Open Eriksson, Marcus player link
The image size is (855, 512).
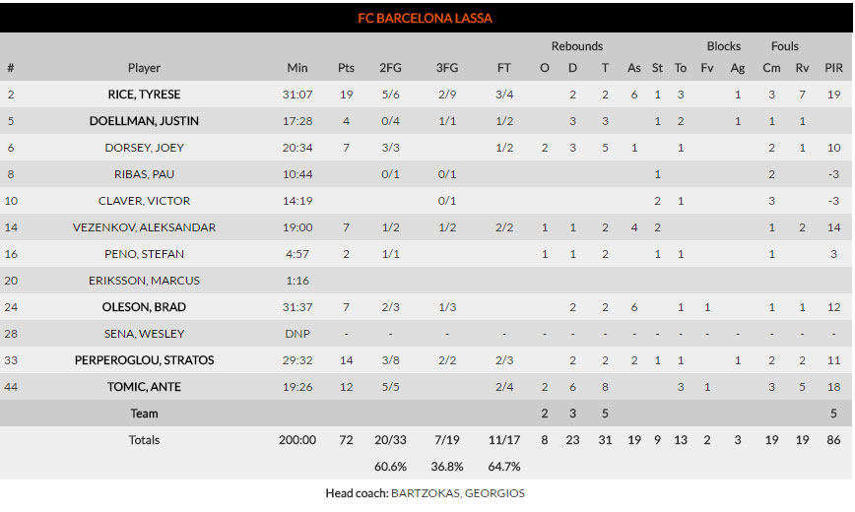point(144,281)
